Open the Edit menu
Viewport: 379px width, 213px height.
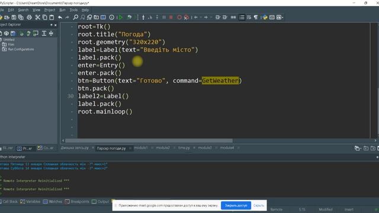pos(11,10)
